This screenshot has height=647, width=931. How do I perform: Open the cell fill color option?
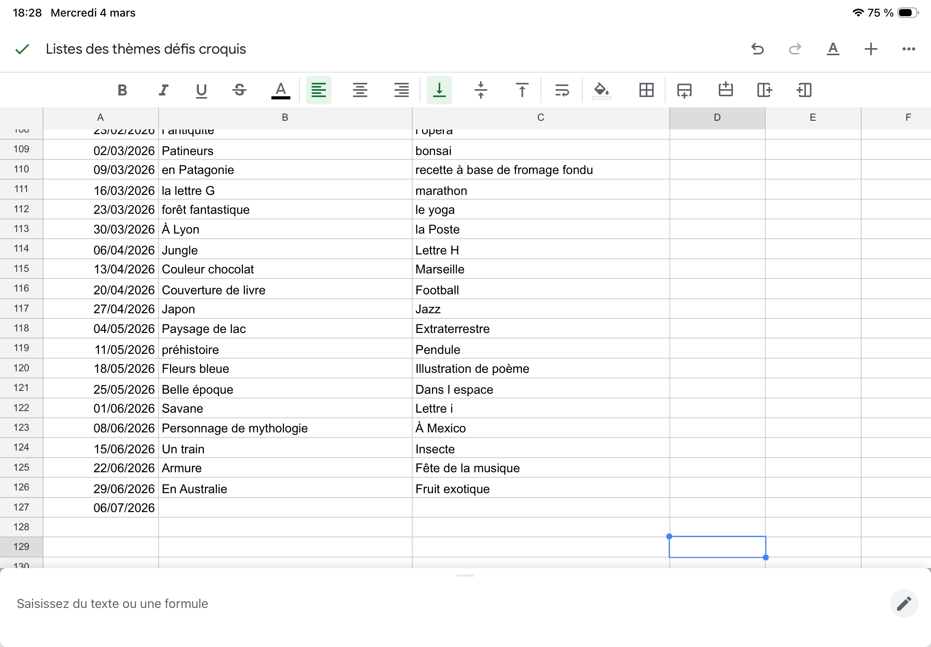[602, 90]
